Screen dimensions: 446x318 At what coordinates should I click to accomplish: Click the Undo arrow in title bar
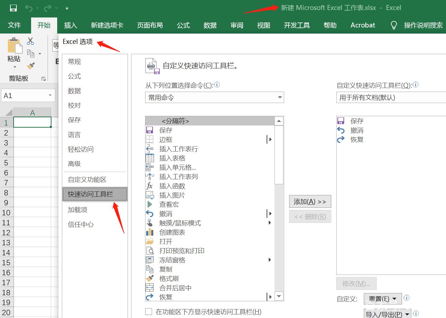(x=29, y=8)
